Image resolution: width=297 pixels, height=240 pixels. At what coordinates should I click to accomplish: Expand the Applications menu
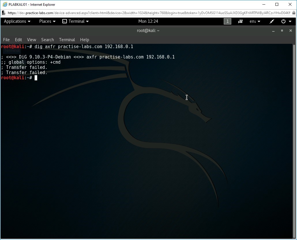tap(17, 21)
